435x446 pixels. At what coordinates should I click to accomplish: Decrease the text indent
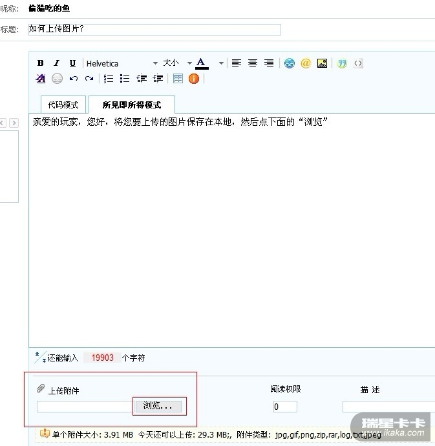pos(142,79)
